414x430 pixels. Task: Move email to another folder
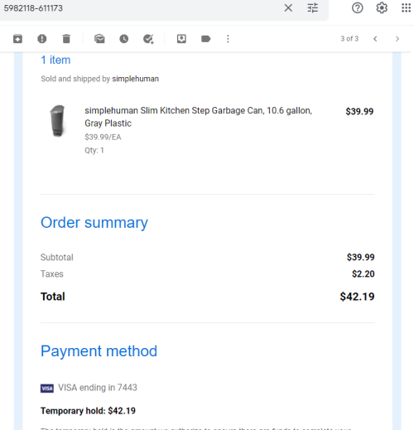tap(181, 39)
